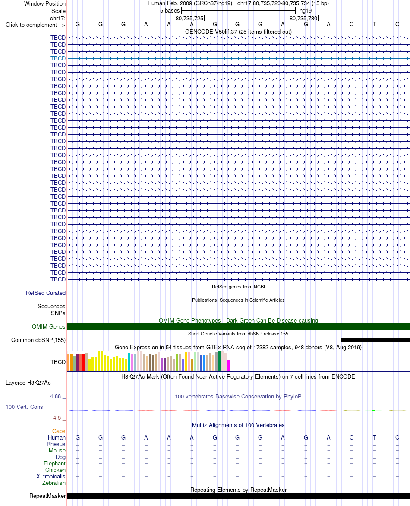Click the 'chr17:' ruler label
410x506 pixels.
coord(57,19)
